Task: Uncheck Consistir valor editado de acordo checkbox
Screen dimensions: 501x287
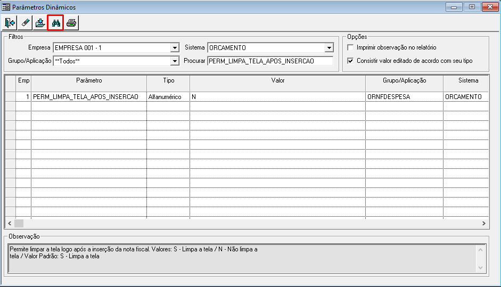Action: pos(350,61)
